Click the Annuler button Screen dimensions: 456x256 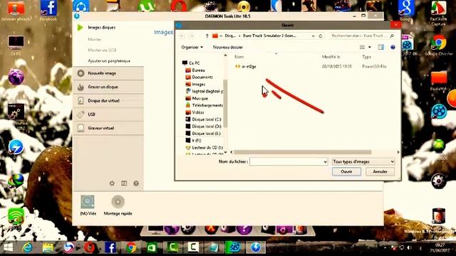[x=380, y=171]
